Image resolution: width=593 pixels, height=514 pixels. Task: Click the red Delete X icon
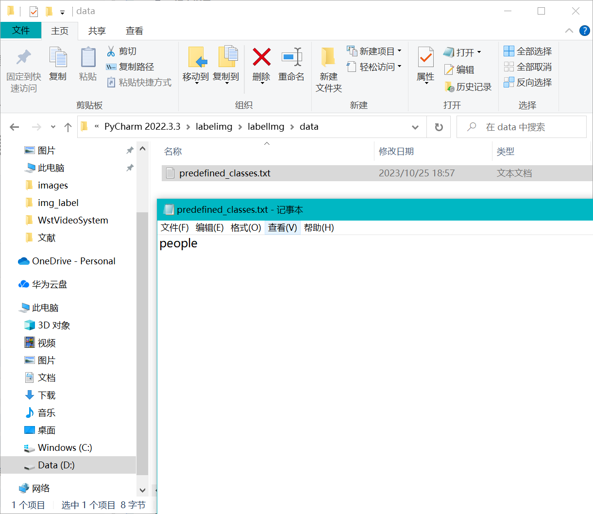(x=261, y=57)
